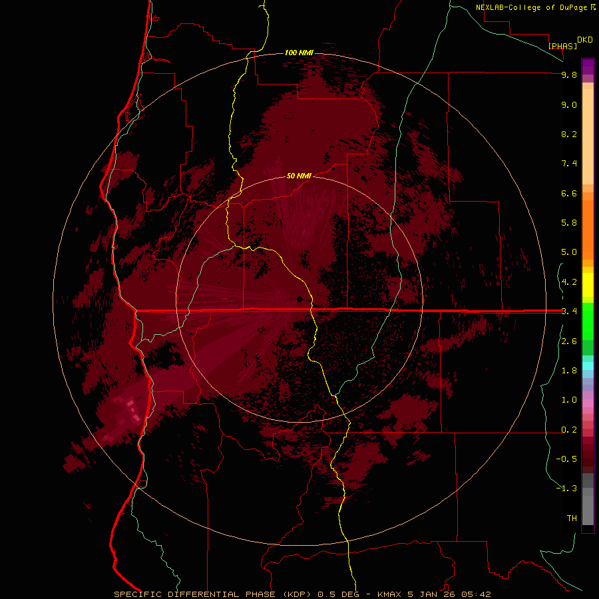Click the TH threshold label

572,518
